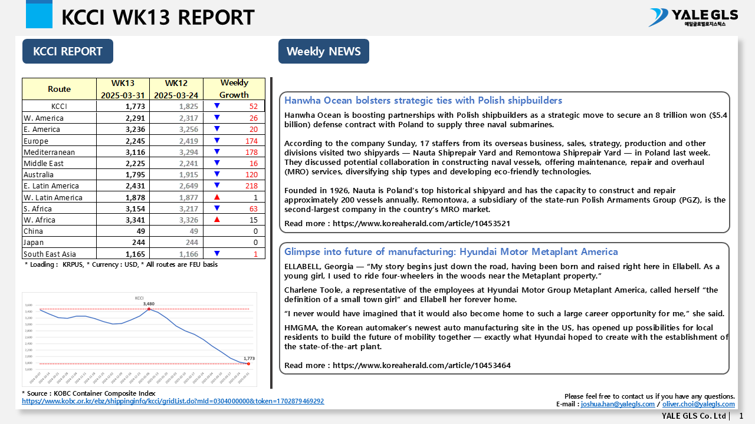
Task: Select the Hanwha Ocean news headline
Action: point(423,100)
